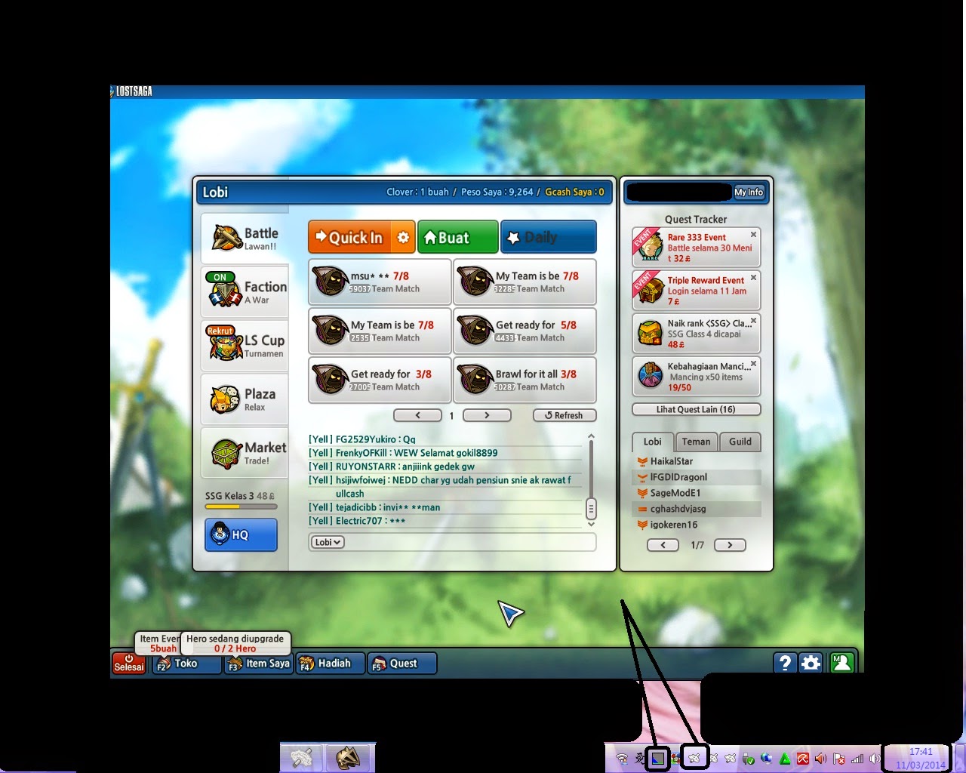
Task: Switch to the Teman tab
Action: point(696,442)
